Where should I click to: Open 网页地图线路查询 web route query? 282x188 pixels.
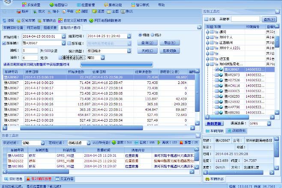coord(107,20)
